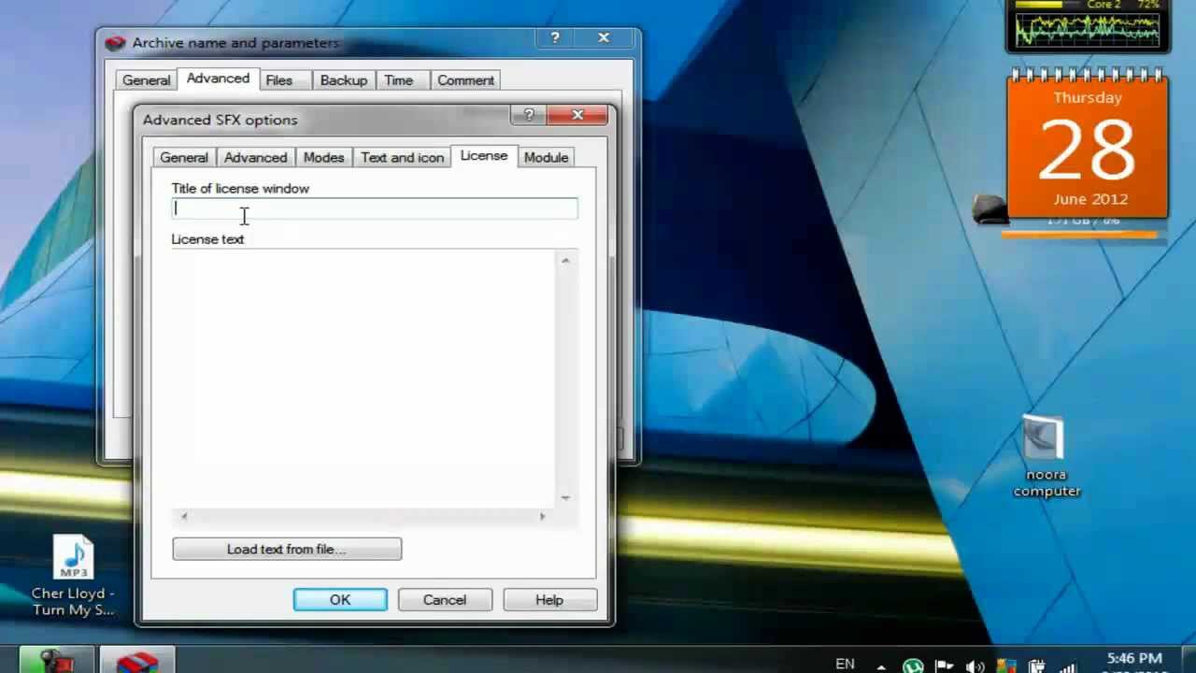The width and height of the screenshot is (1196, 673).
Task: Select the License tab
Action: (x=484, y=156)
